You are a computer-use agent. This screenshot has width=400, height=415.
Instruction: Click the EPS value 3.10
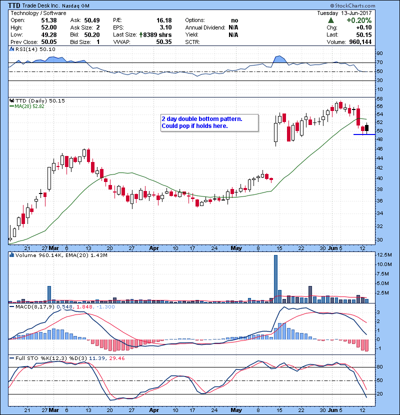coord(165,27)
